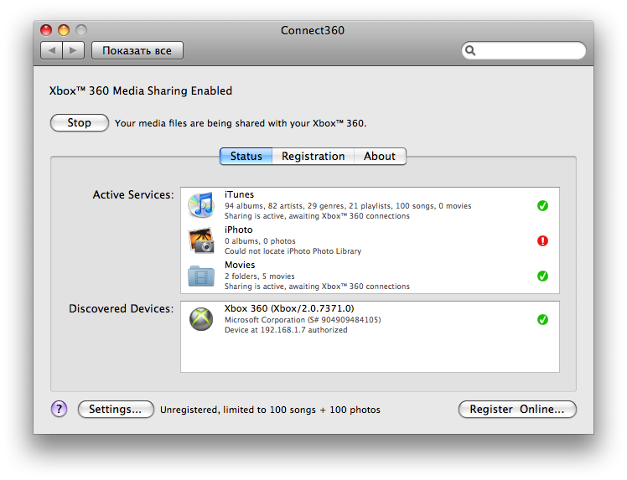627x480 pixels.
Task: Click the Movies folder icon
Action: [x=201, y=276]
